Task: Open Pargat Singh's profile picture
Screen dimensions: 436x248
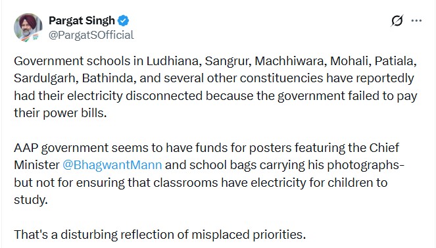Action: (x=28, y=28)
